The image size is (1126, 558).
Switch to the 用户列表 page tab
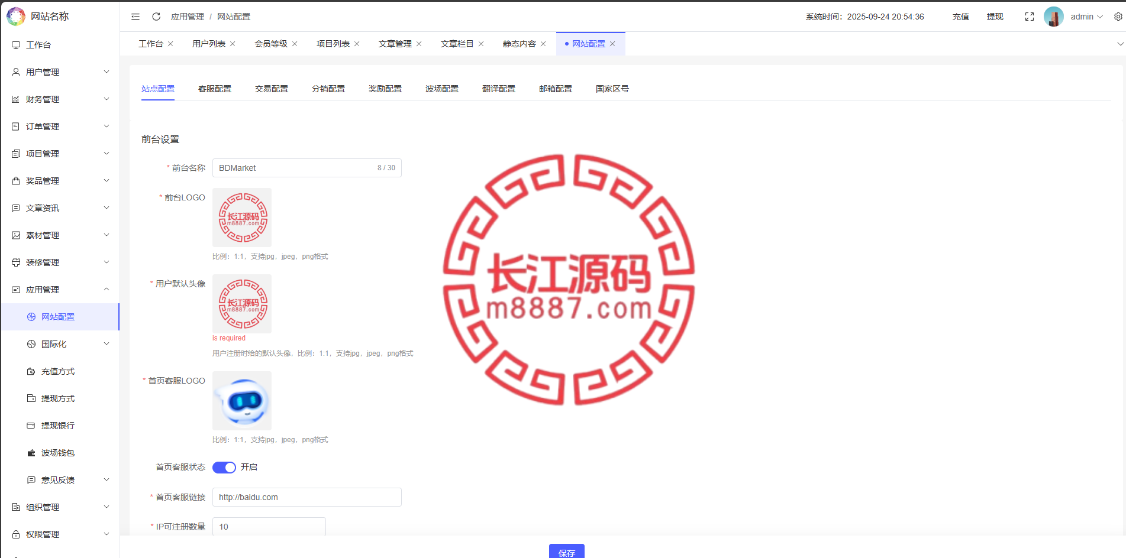click(x=209, y=44)
